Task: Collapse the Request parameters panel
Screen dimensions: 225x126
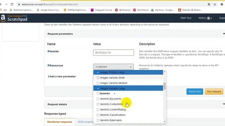Action: [224, 34]
